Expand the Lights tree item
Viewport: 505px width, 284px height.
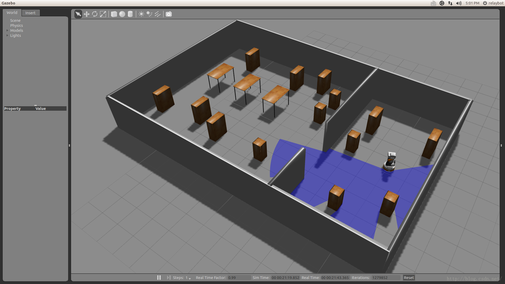[x=7, y=35]
